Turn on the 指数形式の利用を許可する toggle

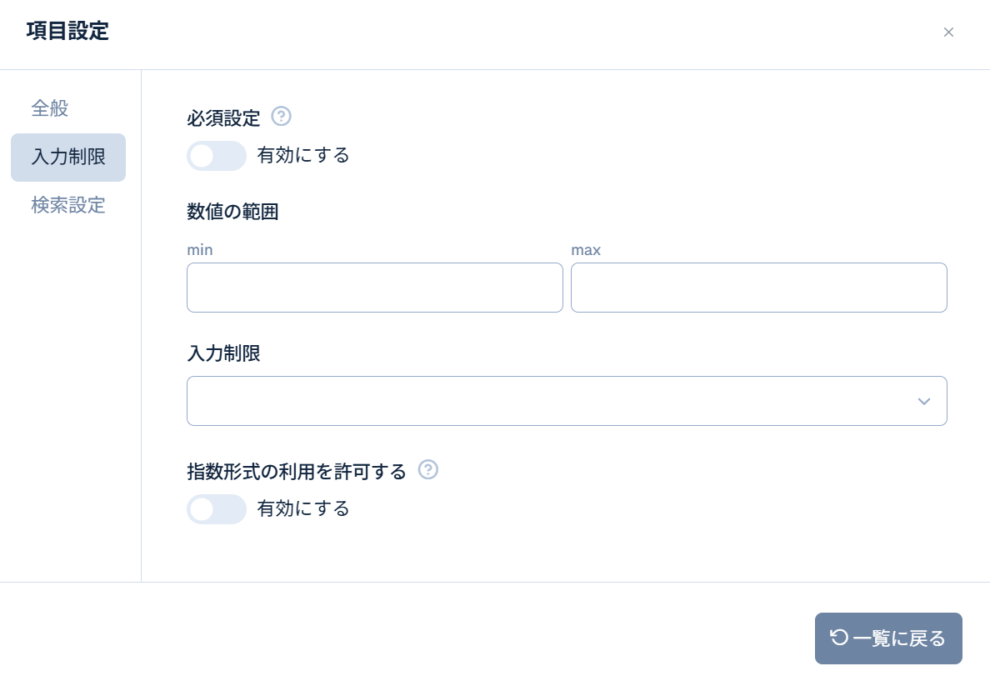217,509
